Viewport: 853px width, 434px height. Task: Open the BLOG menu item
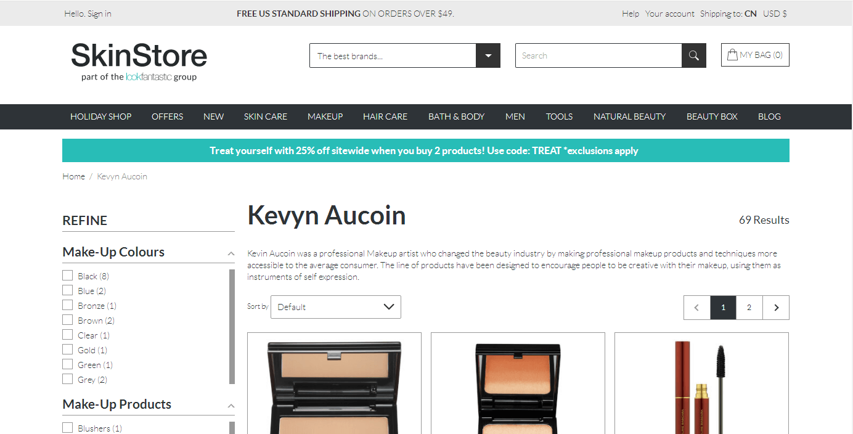click(769, 117)
